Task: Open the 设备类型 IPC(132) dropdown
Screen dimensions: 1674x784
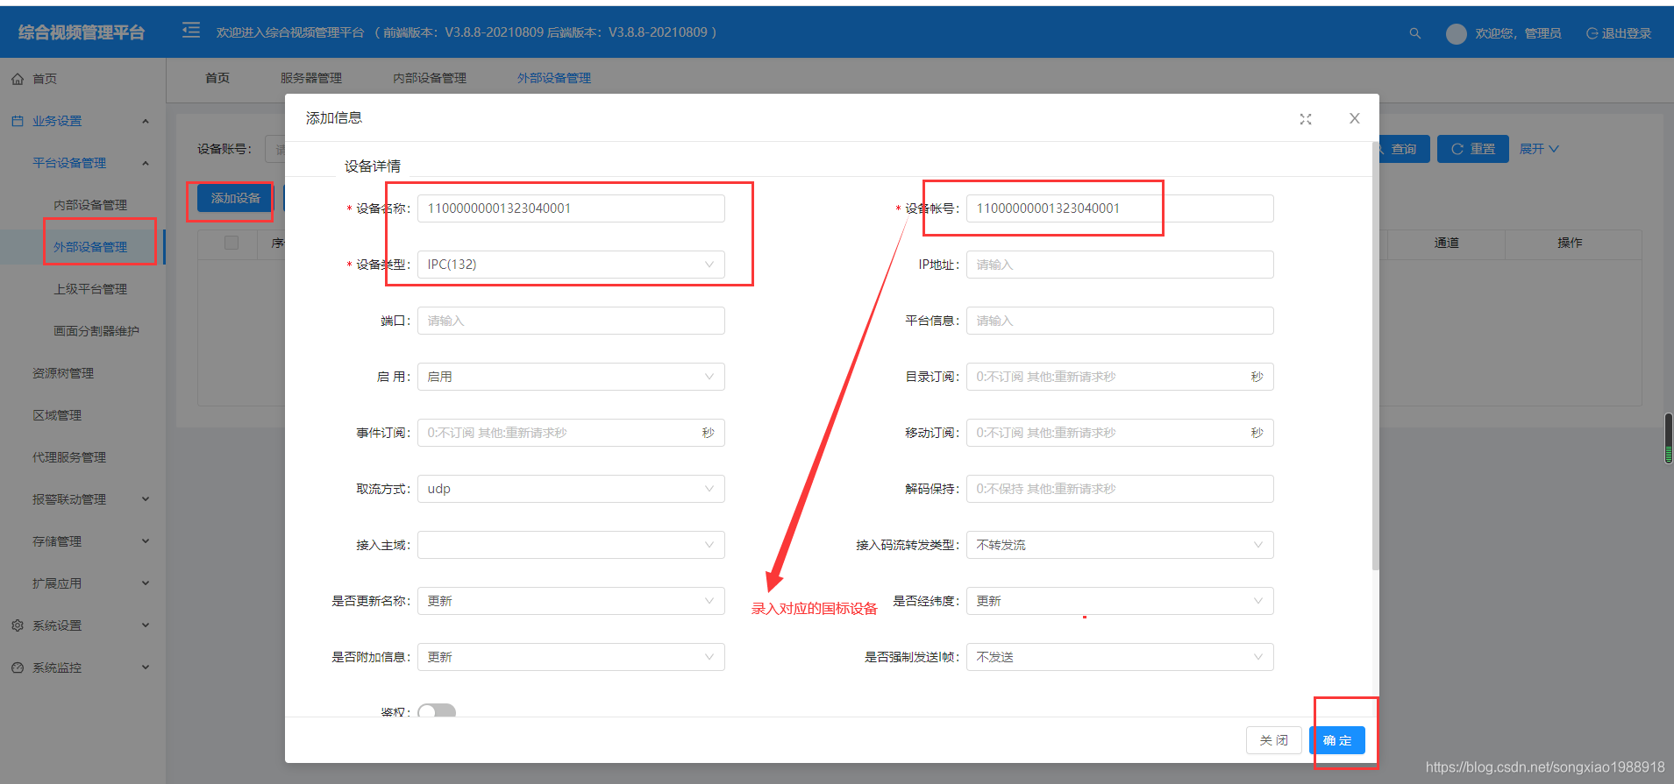Action: pos(571,265)
